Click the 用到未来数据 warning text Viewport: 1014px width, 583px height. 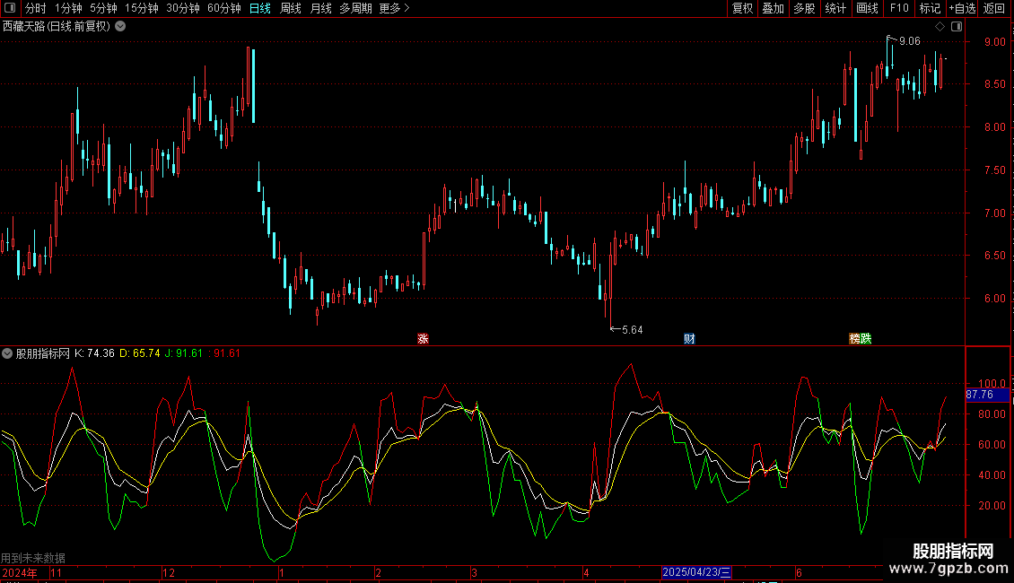pyautogui.click(x=33, y=558)
